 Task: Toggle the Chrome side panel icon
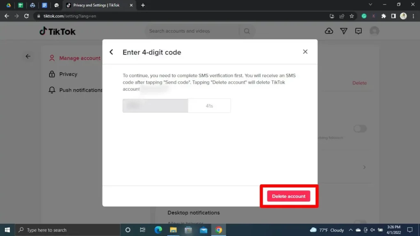(393, 16)
